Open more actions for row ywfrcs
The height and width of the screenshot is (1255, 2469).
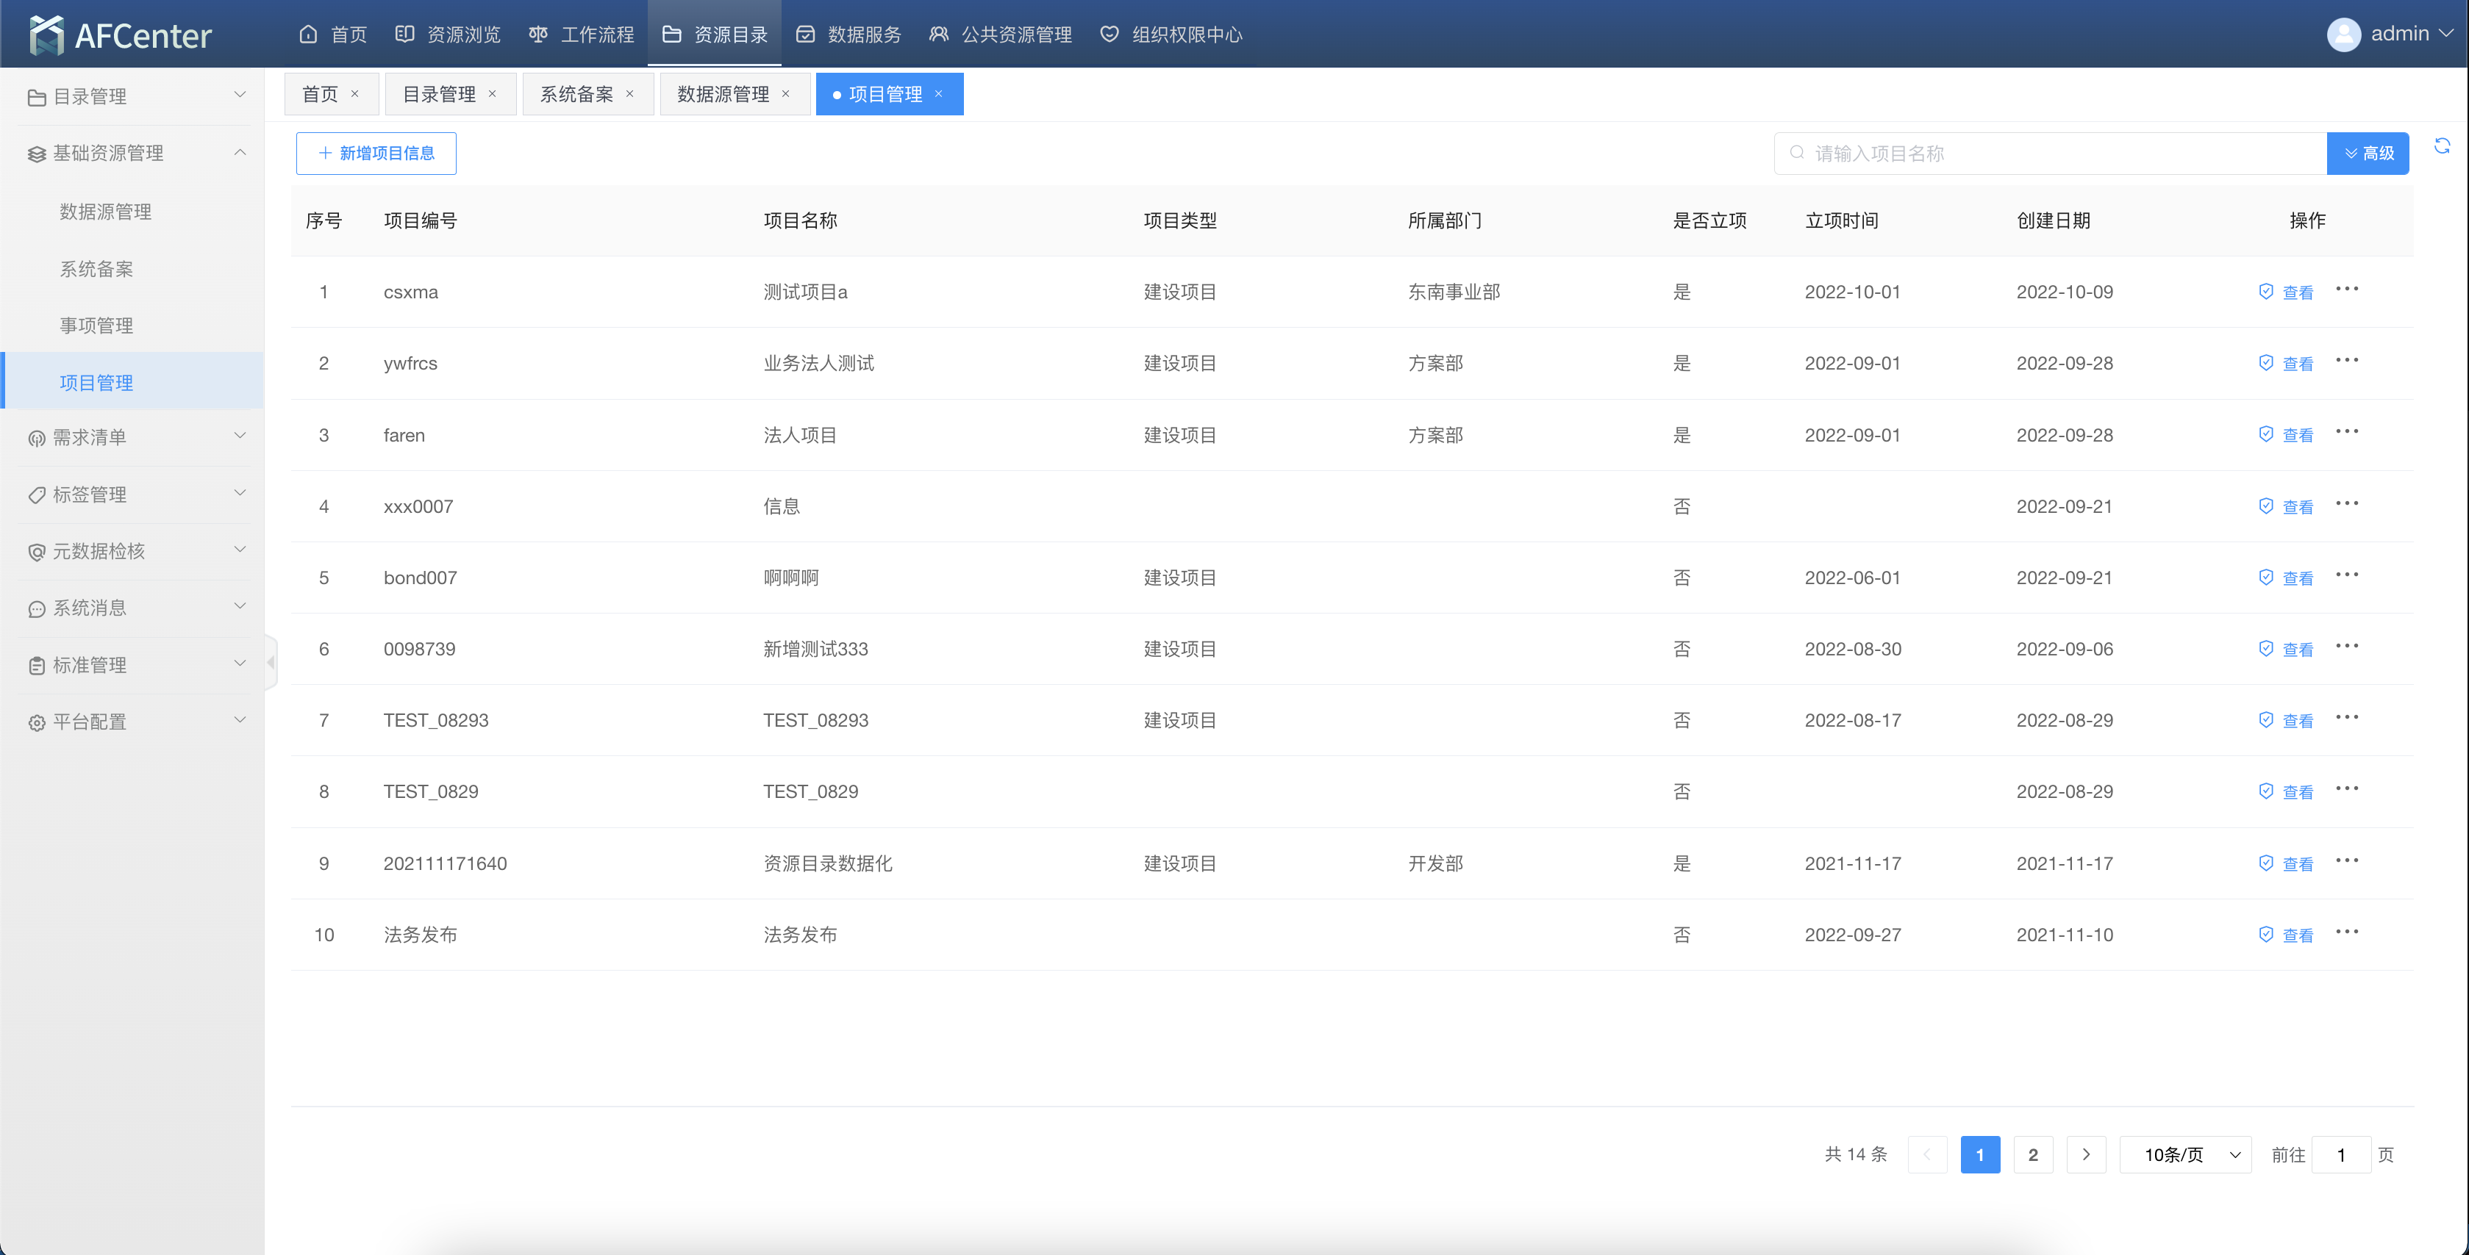(x=2347, y=360)
